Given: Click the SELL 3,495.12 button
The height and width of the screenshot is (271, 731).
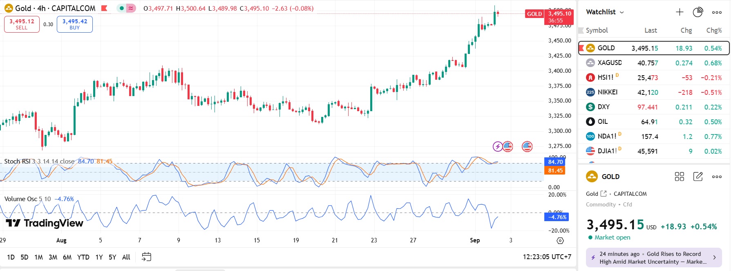Looking at the screenshot, I should 22,24.
